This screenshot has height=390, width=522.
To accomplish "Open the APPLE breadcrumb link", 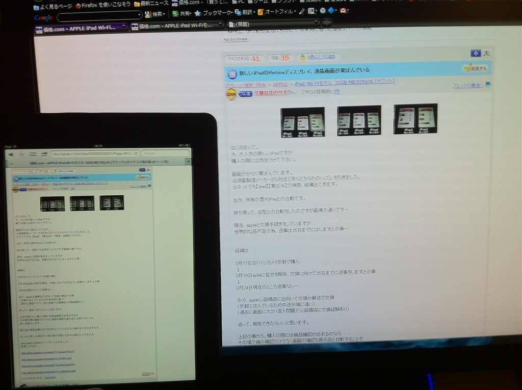I will 280,85.
